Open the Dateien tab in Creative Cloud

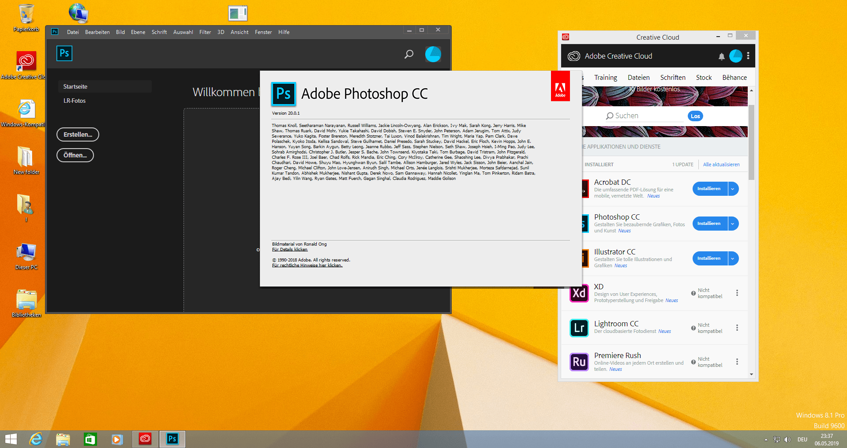[639, 78]
